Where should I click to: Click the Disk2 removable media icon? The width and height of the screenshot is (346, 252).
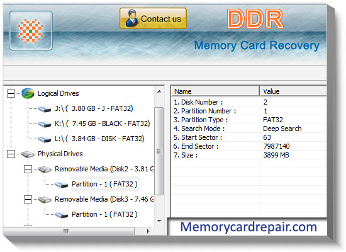pyautogui.click(x=45, y=169)
